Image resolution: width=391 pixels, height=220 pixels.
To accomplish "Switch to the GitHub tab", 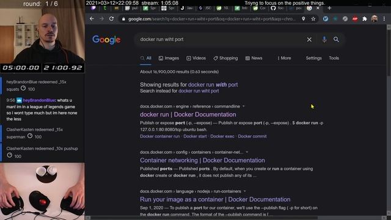I will (x=277, y=8).
